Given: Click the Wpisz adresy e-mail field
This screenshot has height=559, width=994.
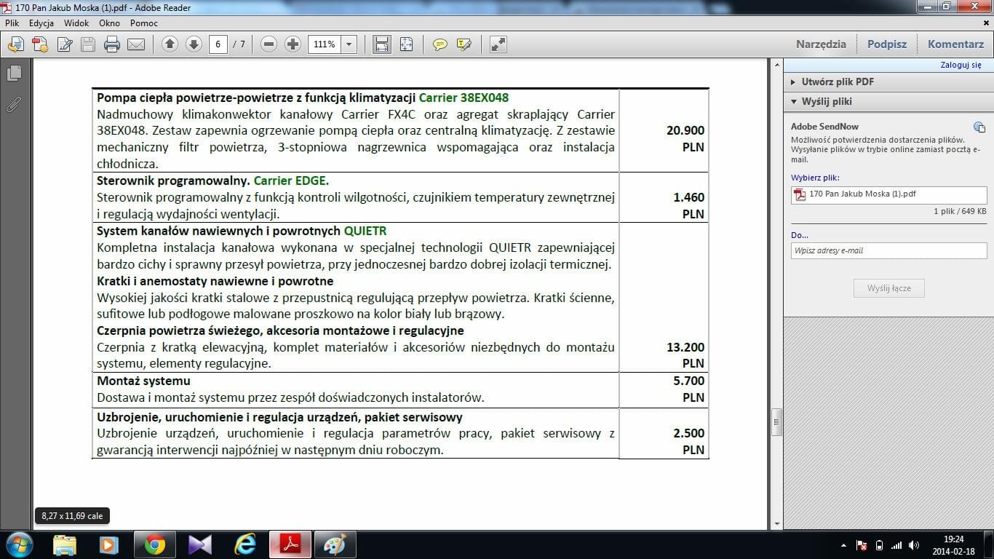Looking at the screenshot, I should point(888,250).
